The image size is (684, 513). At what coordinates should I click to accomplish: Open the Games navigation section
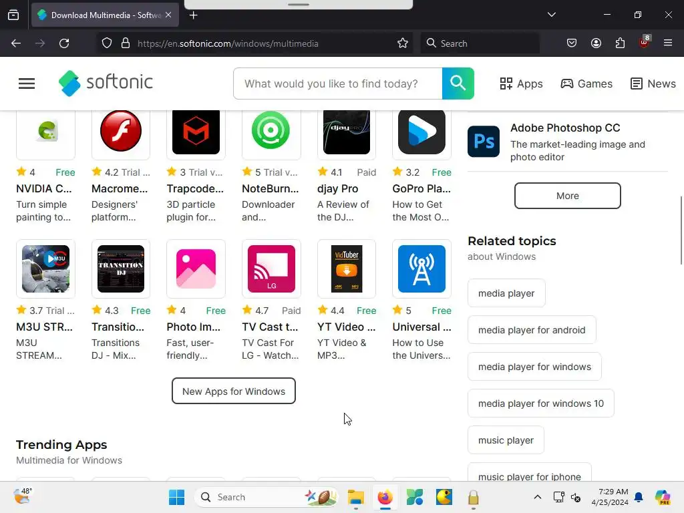(586, 83)
